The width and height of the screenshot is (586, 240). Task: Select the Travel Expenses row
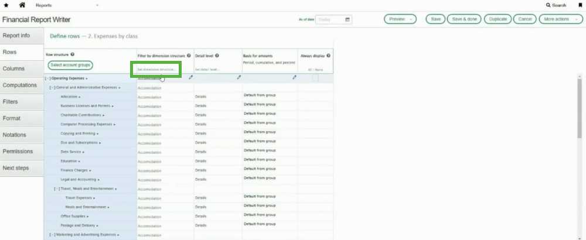(79, 198)
